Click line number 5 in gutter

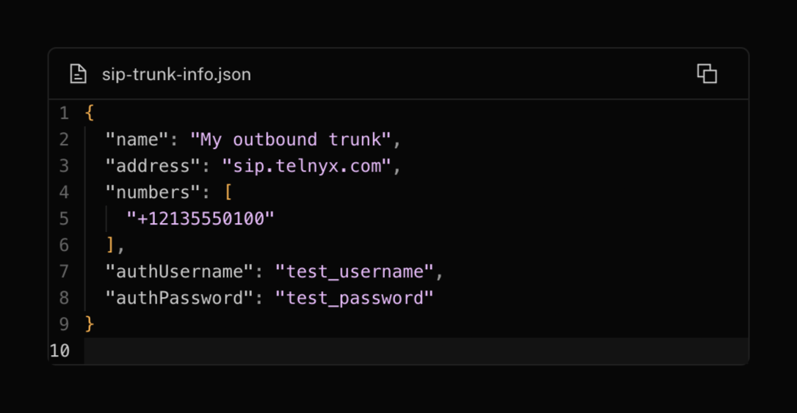(x=64, y=219)
